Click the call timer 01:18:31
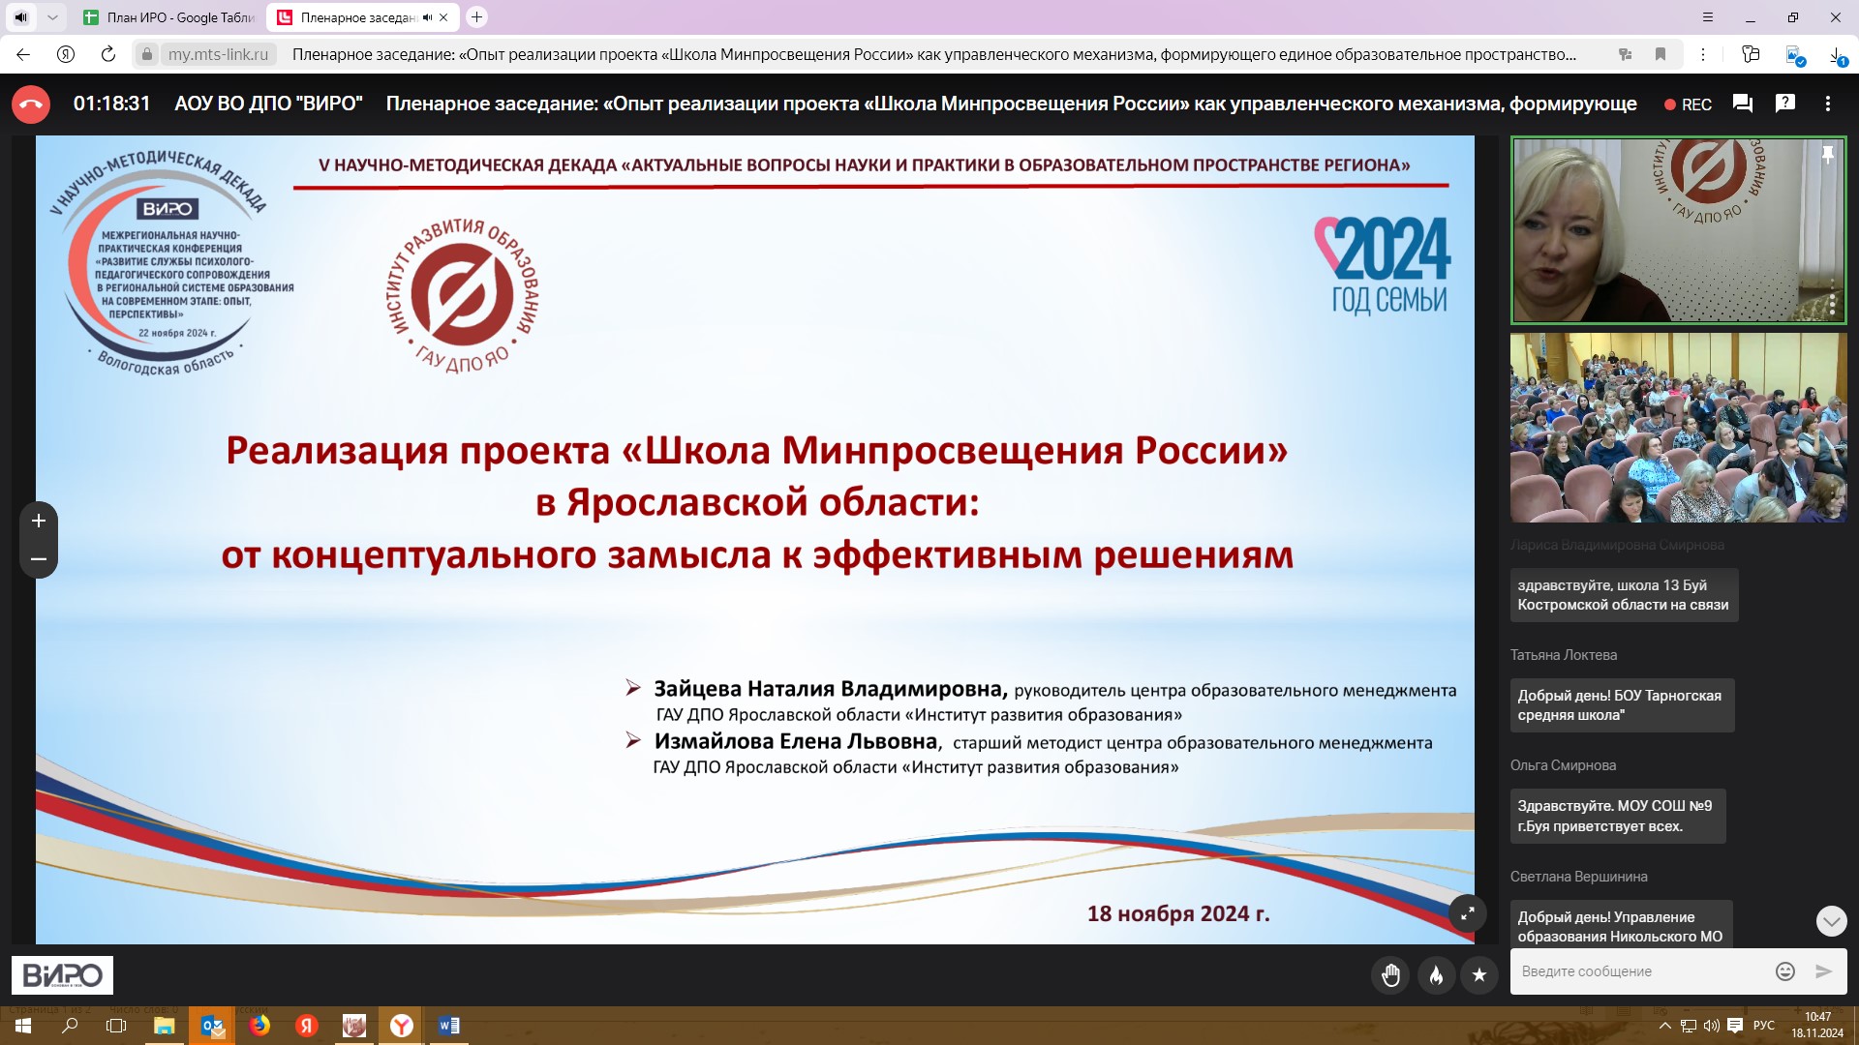The height and width of the screenshot is (1045, 1859). coord(112,104)
